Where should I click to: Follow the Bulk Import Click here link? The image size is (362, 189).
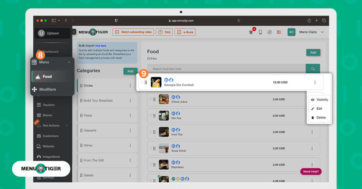[x=100, y=46]
